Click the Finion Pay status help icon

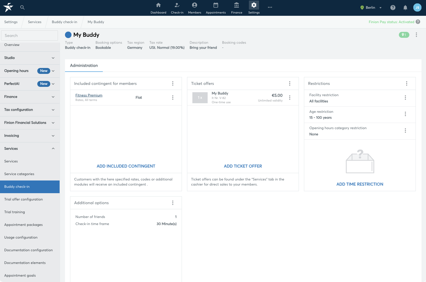point(418,22)
